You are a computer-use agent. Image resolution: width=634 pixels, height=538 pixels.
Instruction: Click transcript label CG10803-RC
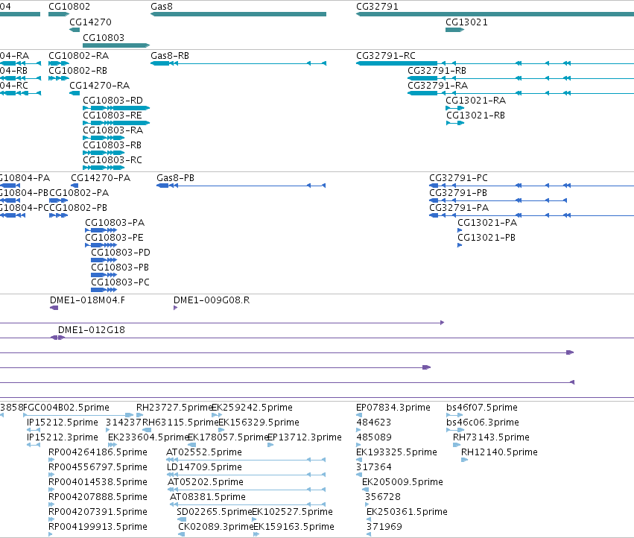(112, 159)
